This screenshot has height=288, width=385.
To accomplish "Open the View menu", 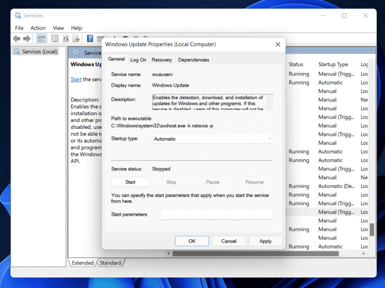I will point(58,28).
